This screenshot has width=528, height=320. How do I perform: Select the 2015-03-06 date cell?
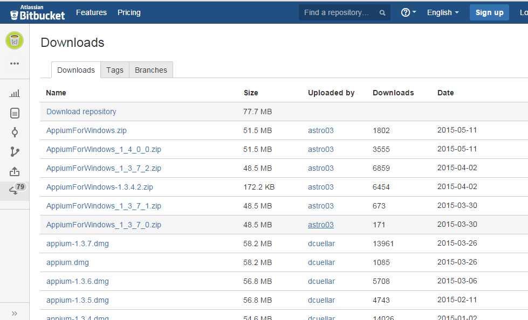click(457, 281)
